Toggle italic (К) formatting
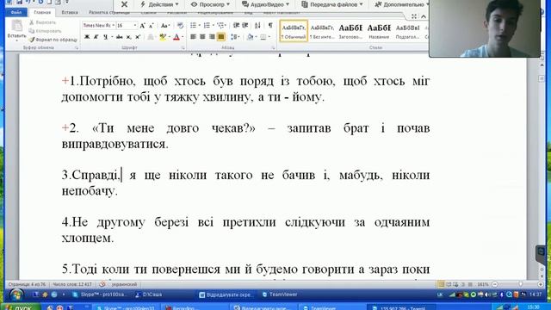Image resolution: width=551 pixels, height=310 pixels. click(96, 36)
